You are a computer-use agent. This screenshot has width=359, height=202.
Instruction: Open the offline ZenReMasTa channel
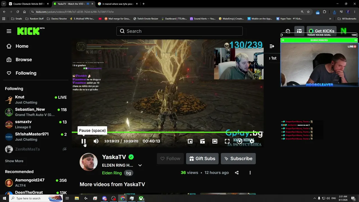36,149
